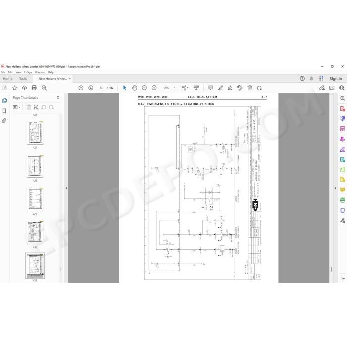
Task: Switch to the Tools tab
Action: 23,78
